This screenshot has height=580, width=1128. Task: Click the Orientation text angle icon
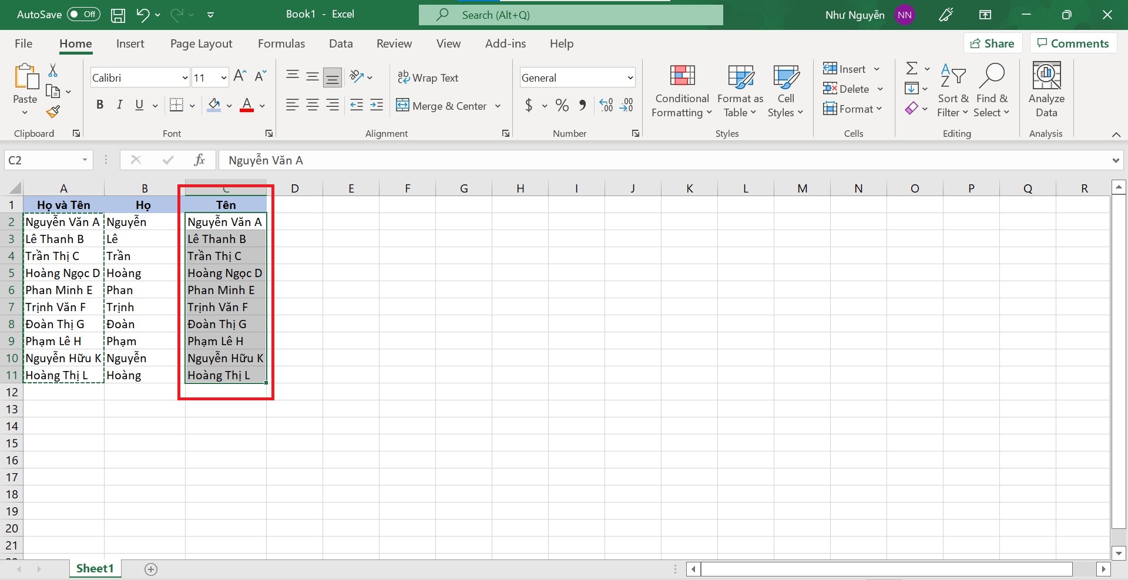(356, 76)
